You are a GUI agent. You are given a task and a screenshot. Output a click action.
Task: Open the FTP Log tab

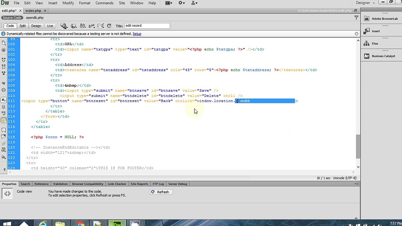pyautogui.click(x=158, y=184)
